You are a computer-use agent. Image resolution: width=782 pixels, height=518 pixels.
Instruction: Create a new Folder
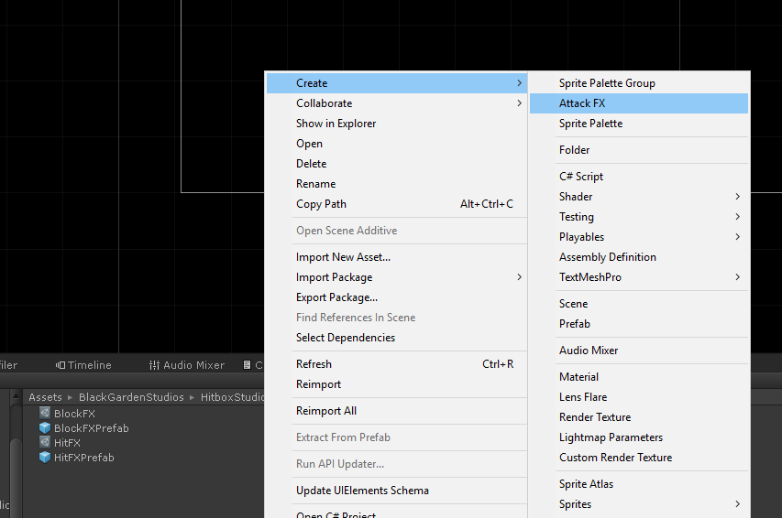point(639,150)
